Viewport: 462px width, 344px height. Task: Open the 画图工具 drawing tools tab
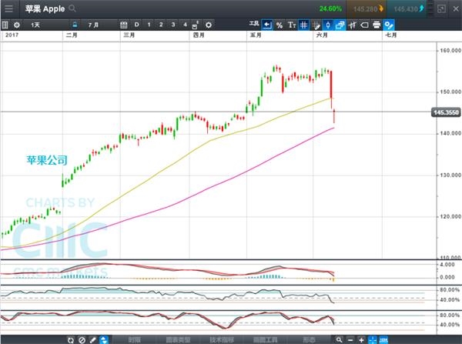click(x=265, y=340)
